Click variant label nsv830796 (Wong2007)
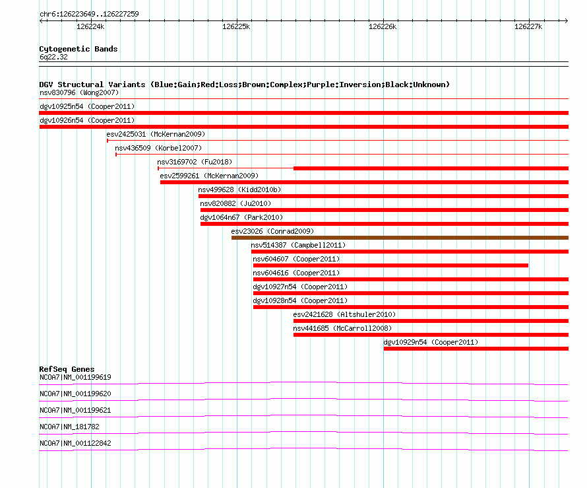Image resolution: width=587 pixels, height=488 pixels. point(79,92)
